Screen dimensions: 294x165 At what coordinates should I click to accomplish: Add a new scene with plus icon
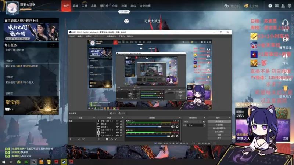(70, 139)
